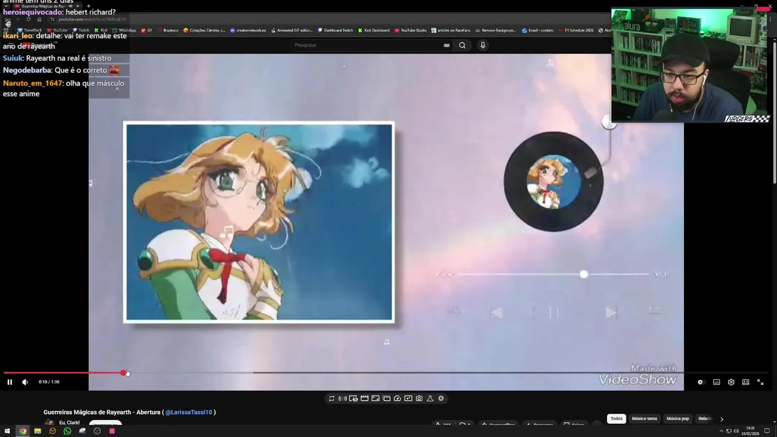
Task: Select the Música pop chip
Action: 677,419
